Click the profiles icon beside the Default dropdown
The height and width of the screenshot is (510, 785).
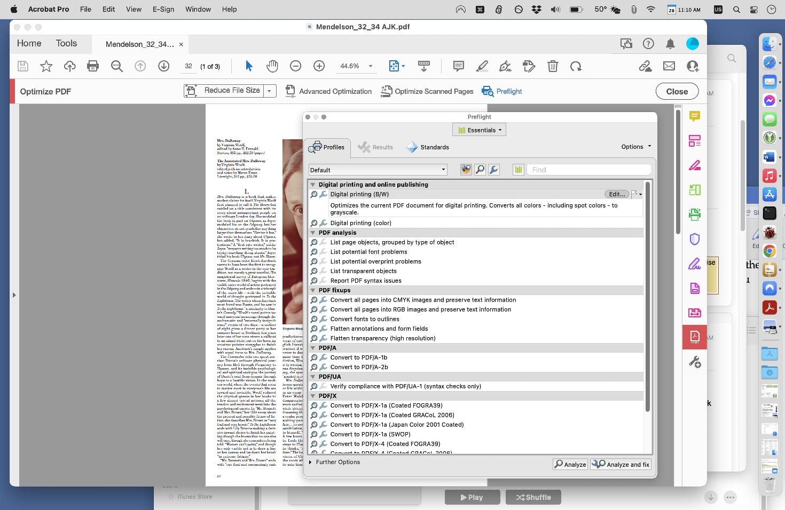click(466, 170)
